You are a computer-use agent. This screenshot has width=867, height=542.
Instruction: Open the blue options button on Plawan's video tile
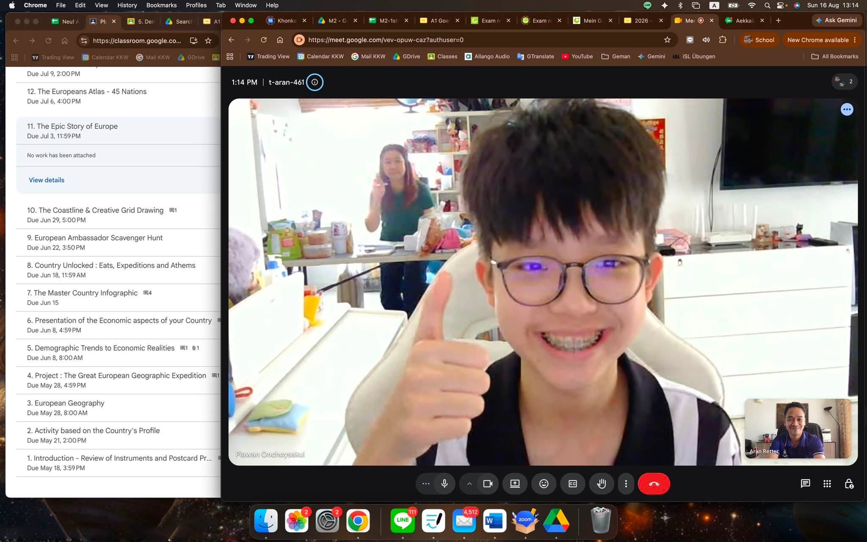pos(847,110)
